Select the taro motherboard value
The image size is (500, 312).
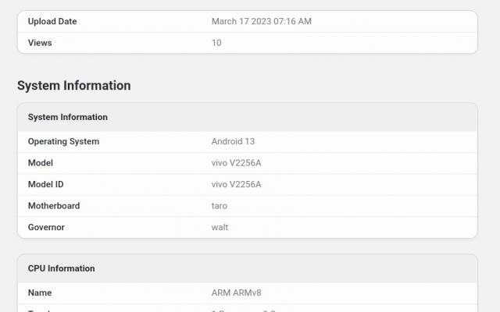coord(220,206)
